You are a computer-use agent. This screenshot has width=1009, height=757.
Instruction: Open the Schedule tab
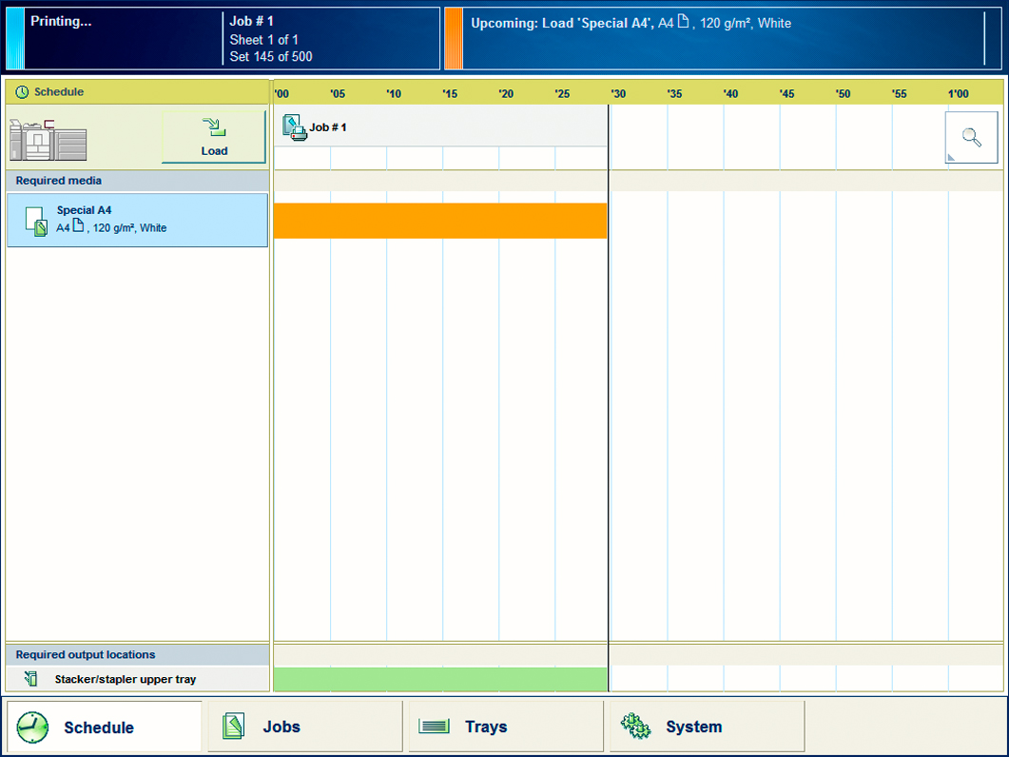point(104,727)
